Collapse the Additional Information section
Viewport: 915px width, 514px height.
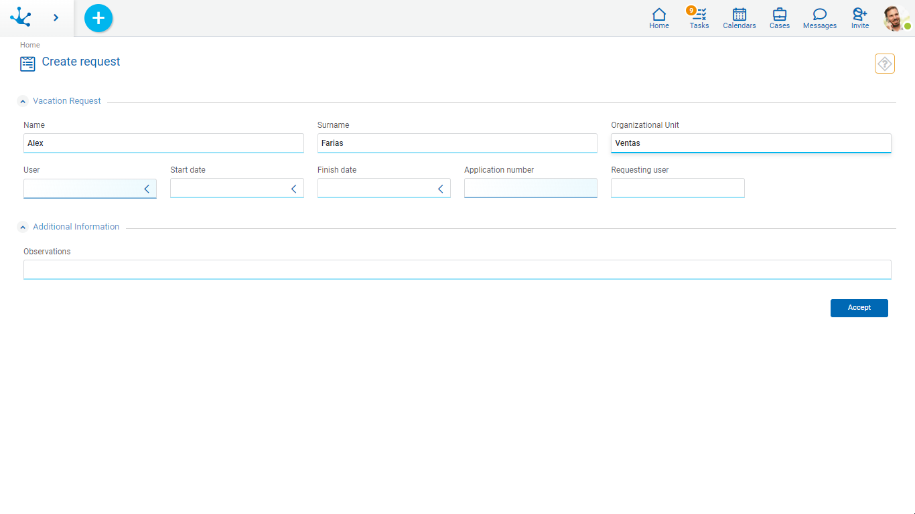(x=23, y=228)
